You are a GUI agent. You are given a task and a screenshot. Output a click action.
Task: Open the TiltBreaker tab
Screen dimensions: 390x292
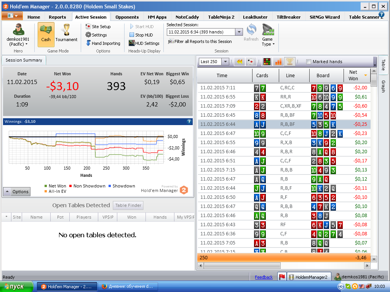[x=289, y=17]
